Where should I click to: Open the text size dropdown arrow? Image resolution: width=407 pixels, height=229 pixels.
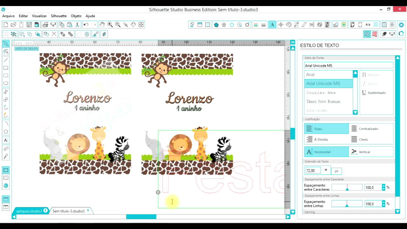click(x=326, y=170)
